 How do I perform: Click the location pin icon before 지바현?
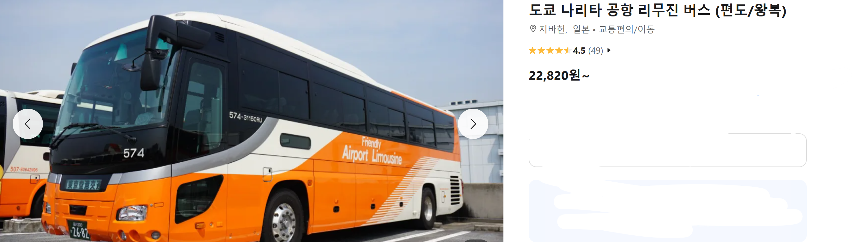click(x=533, y=29)
